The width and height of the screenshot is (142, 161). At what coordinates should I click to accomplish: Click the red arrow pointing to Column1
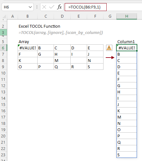tap(110, 58)
